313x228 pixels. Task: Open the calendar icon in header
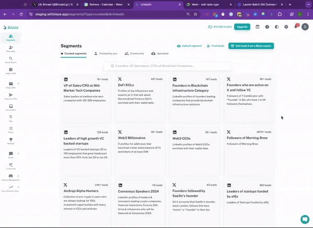258,27
